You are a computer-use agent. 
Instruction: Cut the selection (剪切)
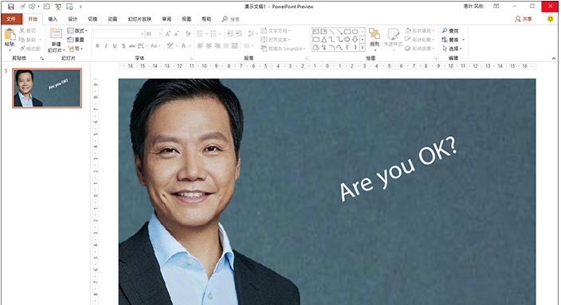[x=28, y=31]
